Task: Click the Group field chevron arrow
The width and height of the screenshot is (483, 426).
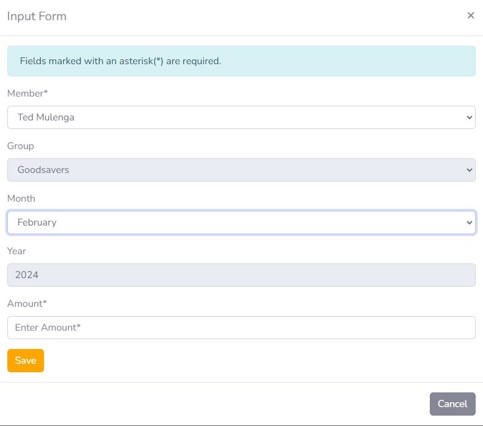Action: pos(469,170)
